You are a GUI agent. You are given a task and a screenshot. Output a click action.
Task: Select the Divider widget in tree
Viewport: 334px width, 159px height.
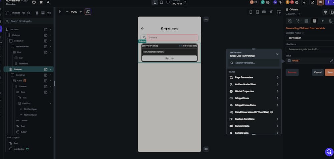click(x=24, y=121)
